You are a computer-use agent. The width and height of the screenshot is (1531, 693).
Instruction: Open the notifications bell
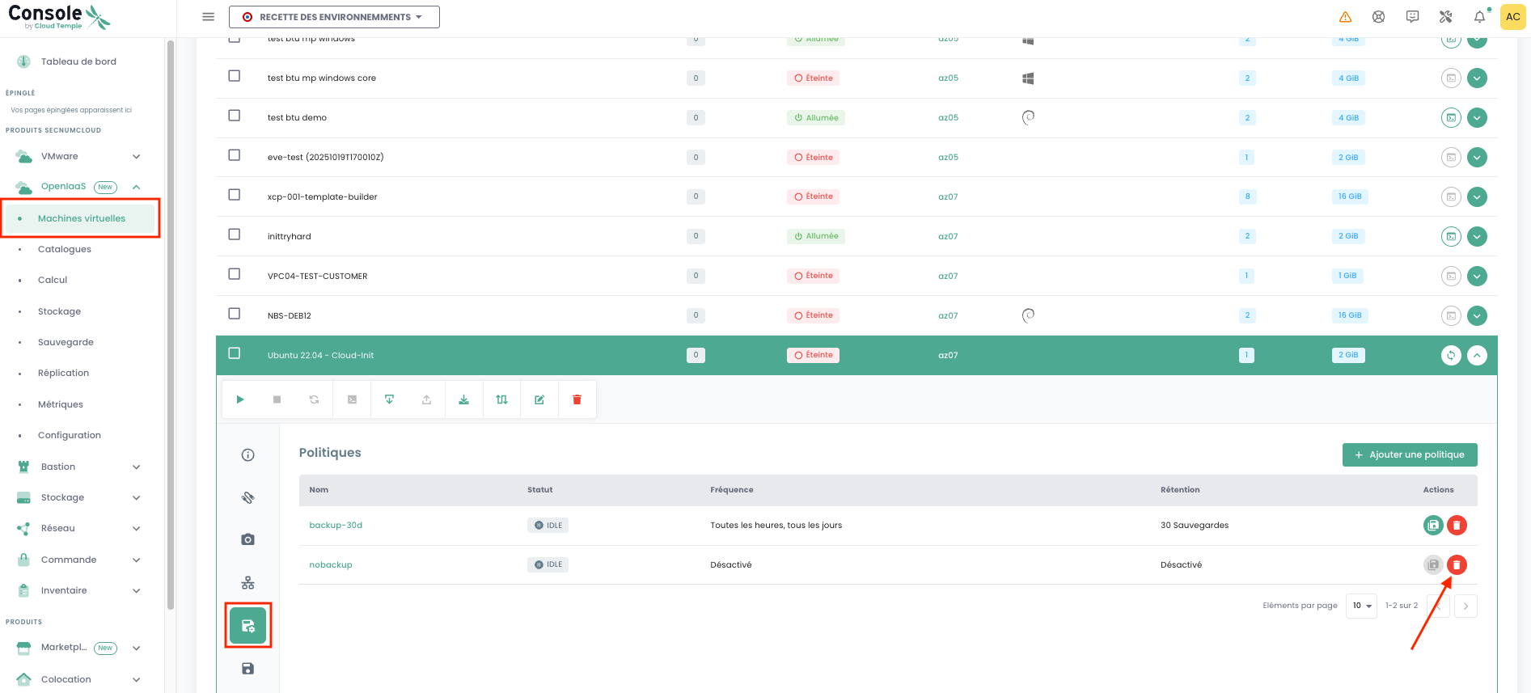click(x=1479, y=17)
